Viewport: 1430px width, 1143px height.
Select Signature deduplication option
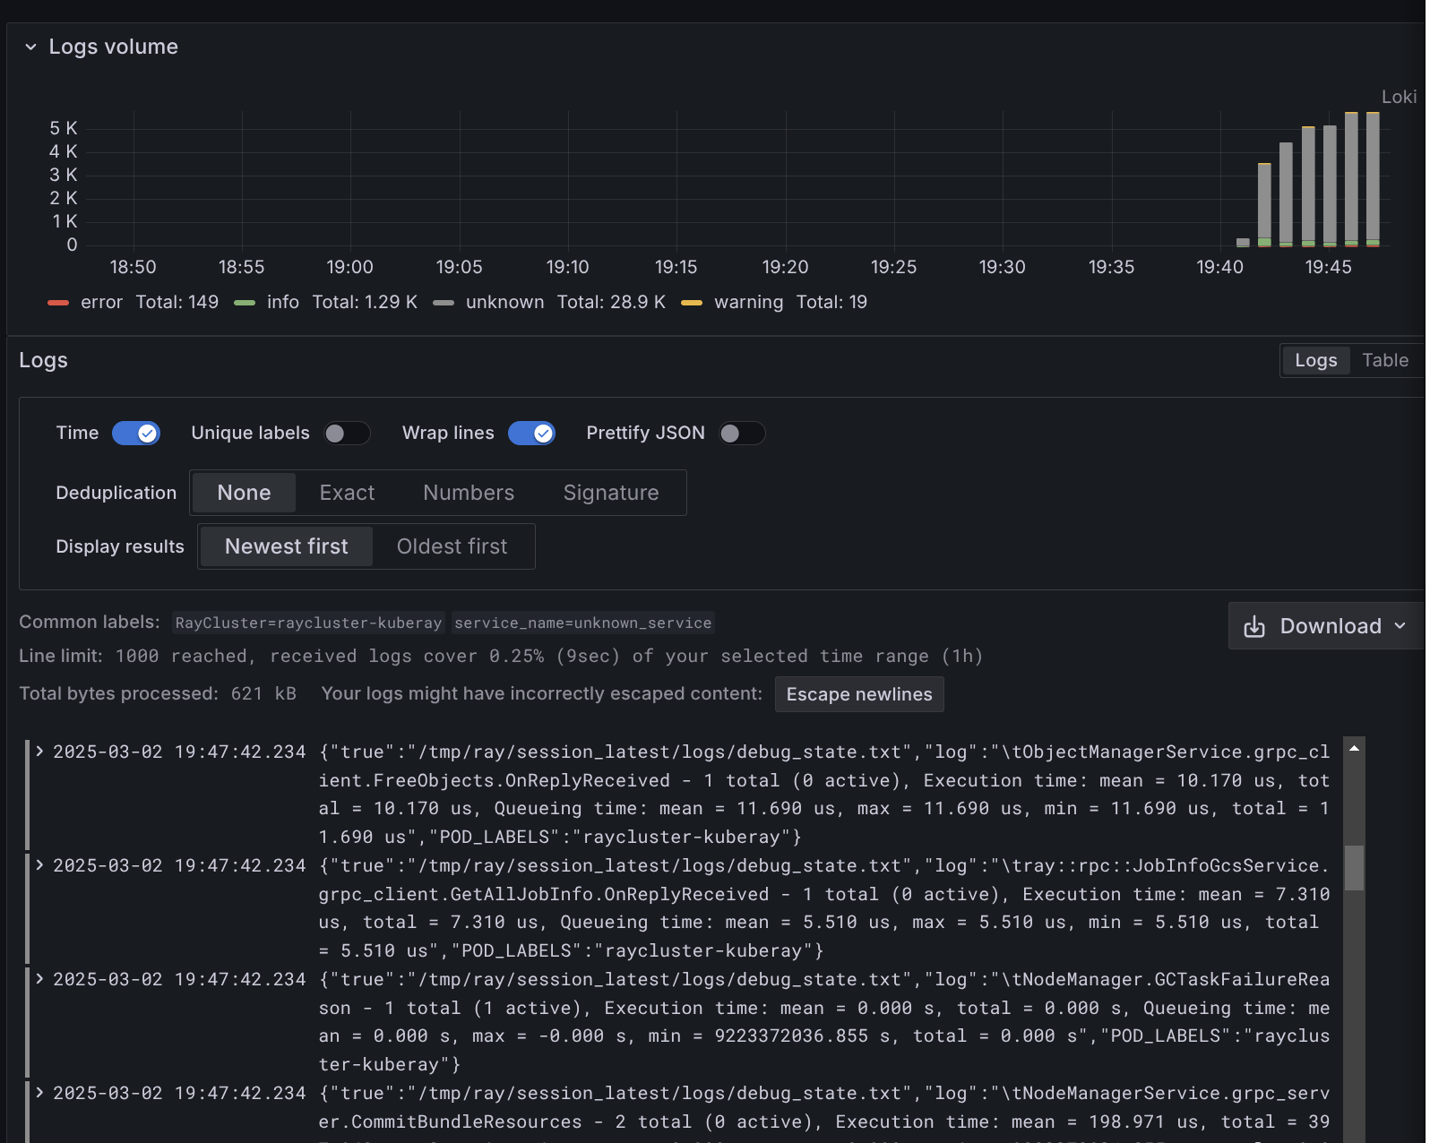611,493
